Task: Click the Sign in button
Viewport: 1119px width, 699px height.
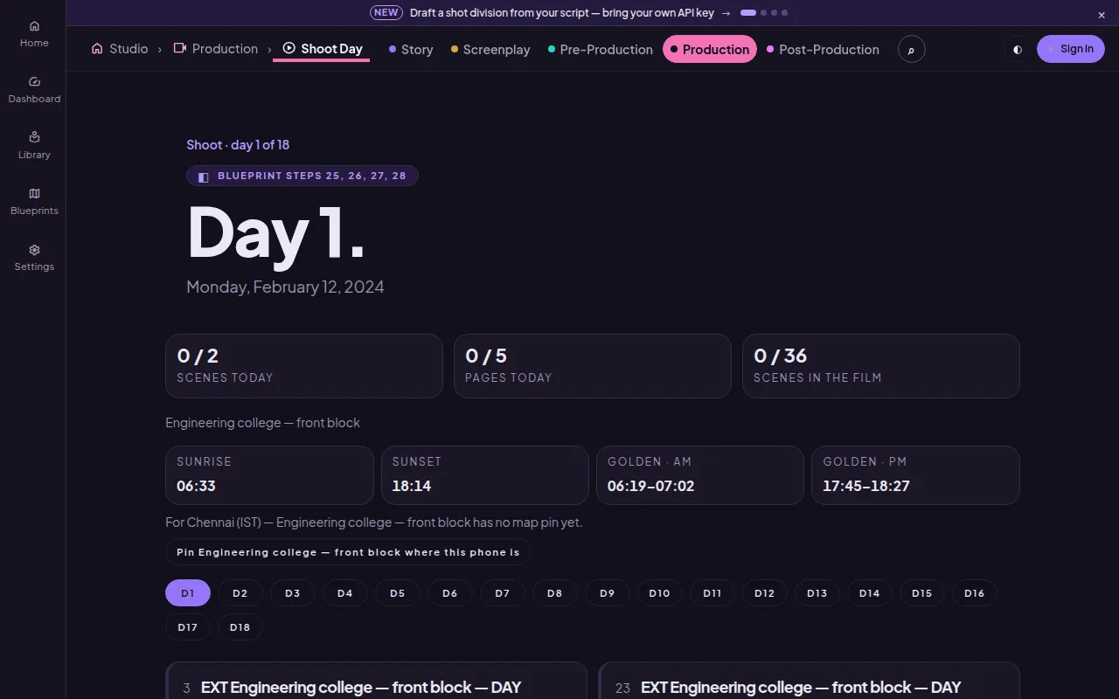Action: tap(1071, 49)
